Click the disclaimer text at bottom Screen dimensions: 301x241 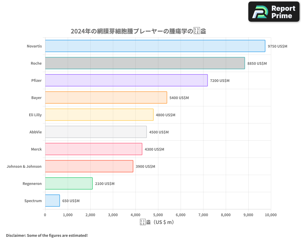click(x=47, y=235)
